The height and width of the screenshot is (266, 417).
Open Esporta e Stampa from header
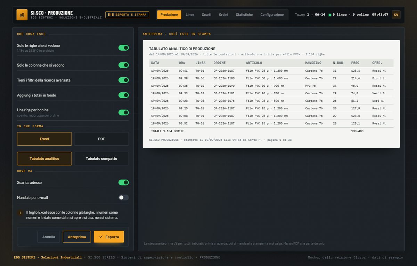(x=127, y=15)
